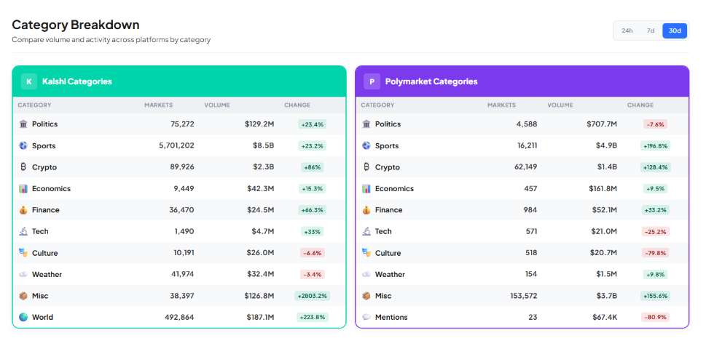Viewport: 706px width, 338px height.
Task: Click Polymarket Weather label
Action: coord(390,274)
